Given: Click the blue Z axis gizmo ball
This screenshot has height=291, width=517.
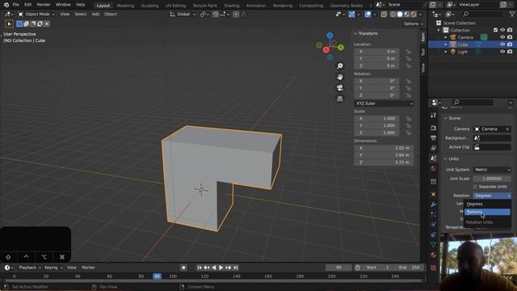Looking at the screenshot, I should [x=330, y=35].
